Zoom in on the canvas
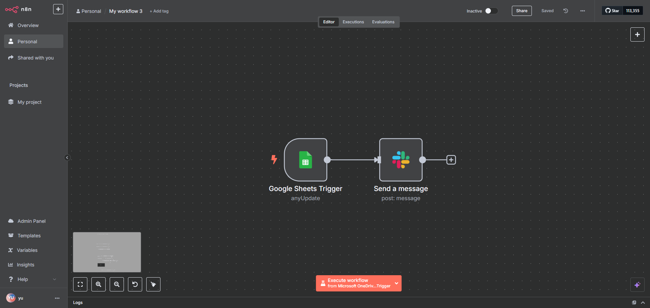 pyautogui.click(x=99, y=284)
